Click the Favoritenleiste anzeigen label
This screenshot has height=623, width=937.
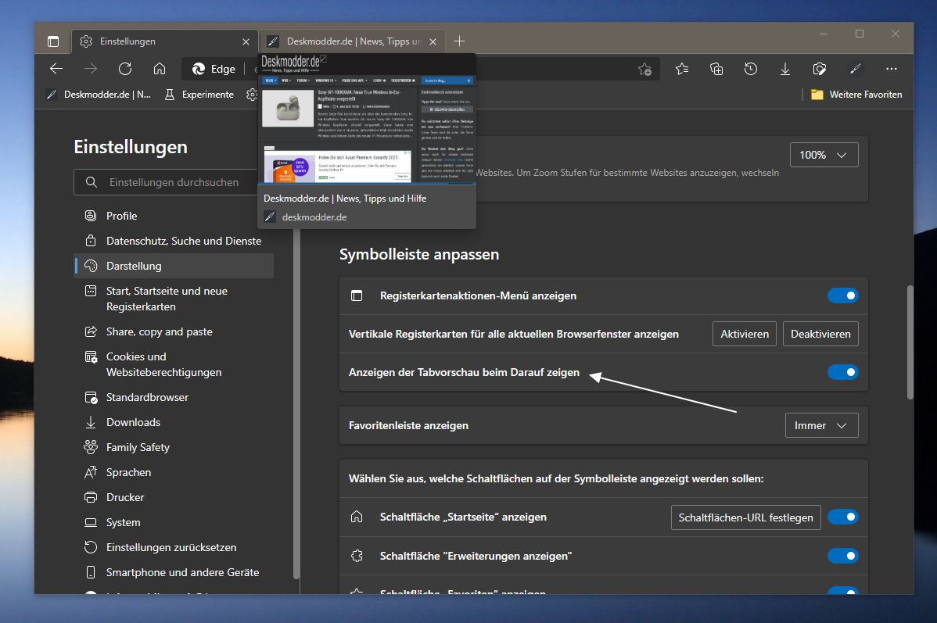tap(409, 426)
